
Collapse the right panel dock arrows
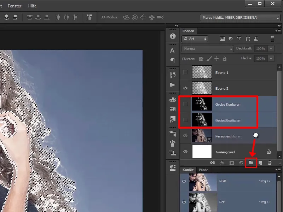[279, 25]
